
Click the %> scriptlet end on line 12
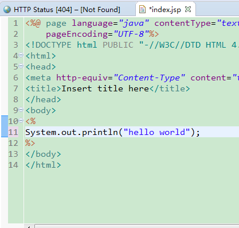coord(30,143)
